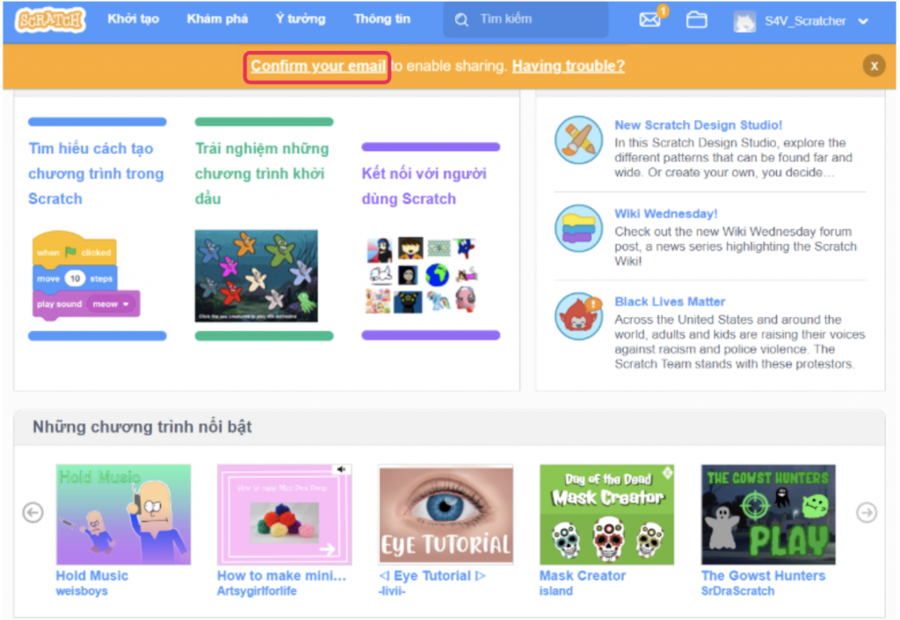Click the Black Lives Matter news icon
Viewport: 900px width, 620px height.
point(578,317)
